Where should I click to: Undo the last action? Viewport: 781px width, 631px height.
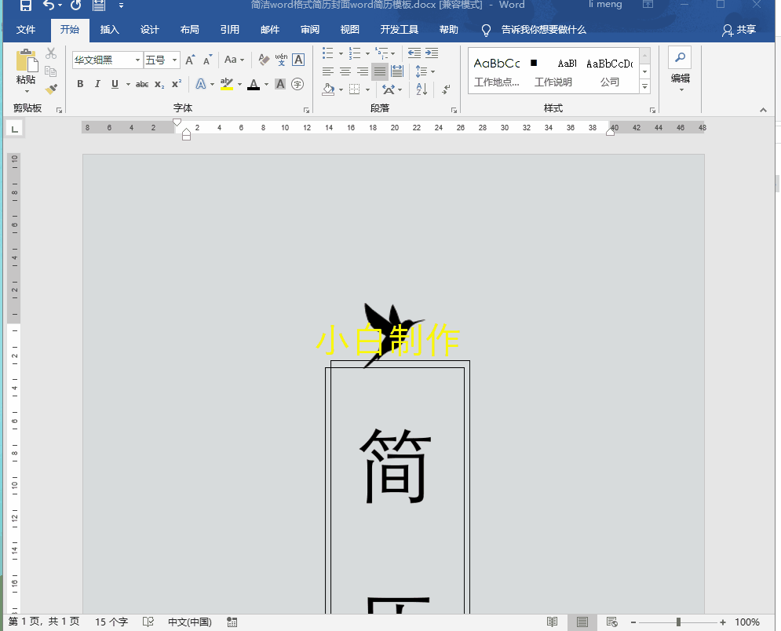tap(49, 5)
